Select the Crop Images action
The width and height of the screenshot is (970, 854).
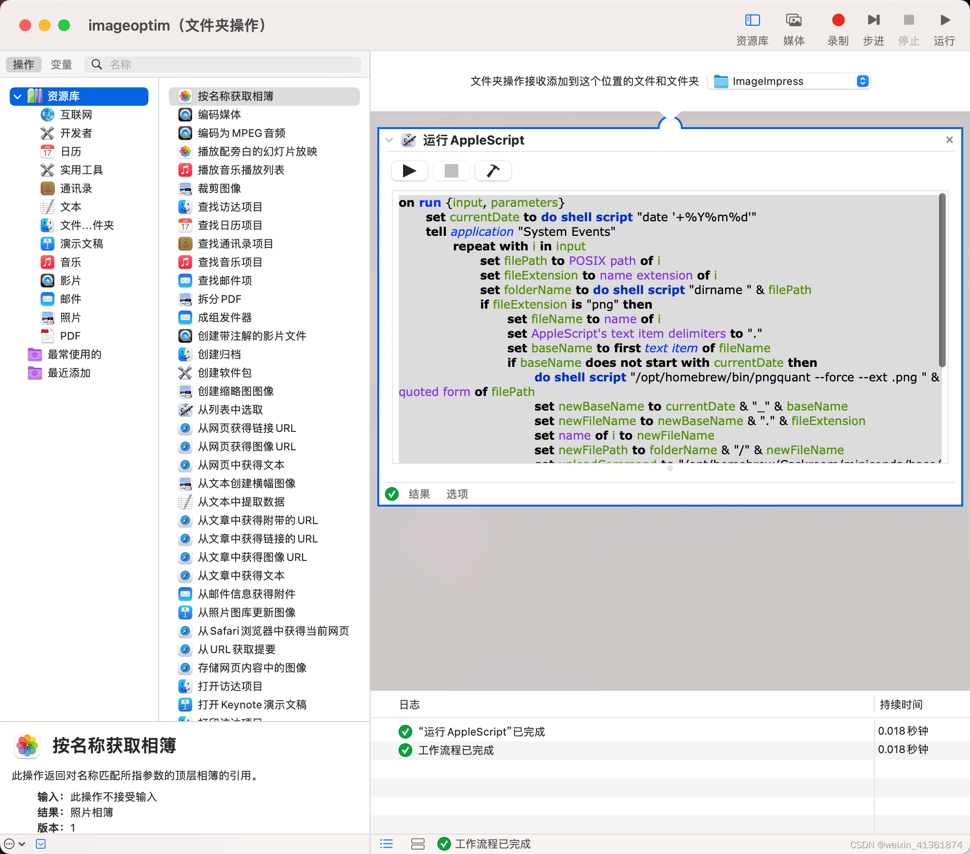click(x=219, y=188)
